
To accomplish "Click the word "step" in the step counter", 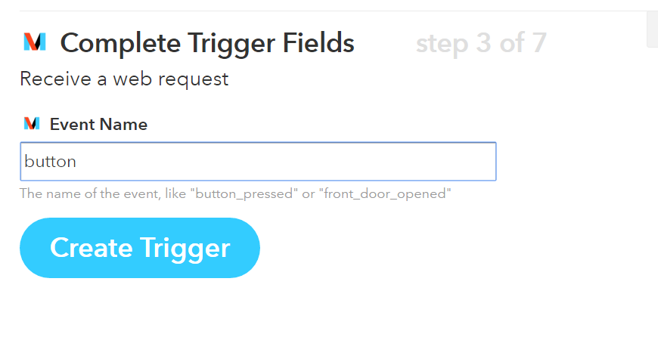I will pyautogui.click(x=442, y=43).
